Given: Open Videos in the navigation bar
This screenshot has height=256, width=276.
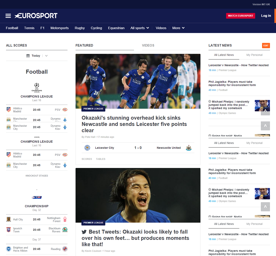Looking at the screenshot, I should tap(161, 28).
